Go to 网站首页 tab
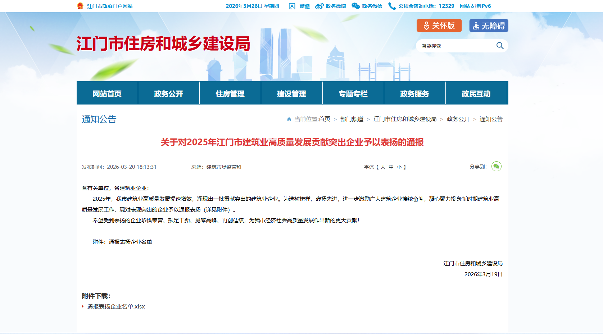 pos(107,93)
